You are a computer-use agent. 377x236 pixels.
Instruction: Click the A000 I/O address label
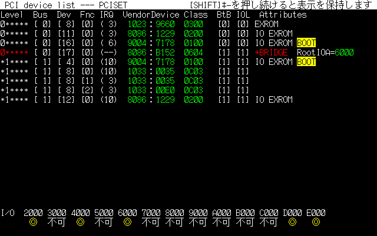[221, 213]
